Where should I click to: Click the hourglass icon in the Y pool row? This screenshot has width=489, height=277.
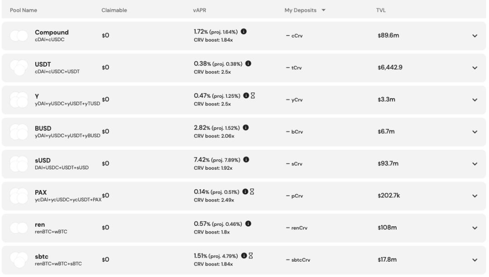(x=253, y=96)
